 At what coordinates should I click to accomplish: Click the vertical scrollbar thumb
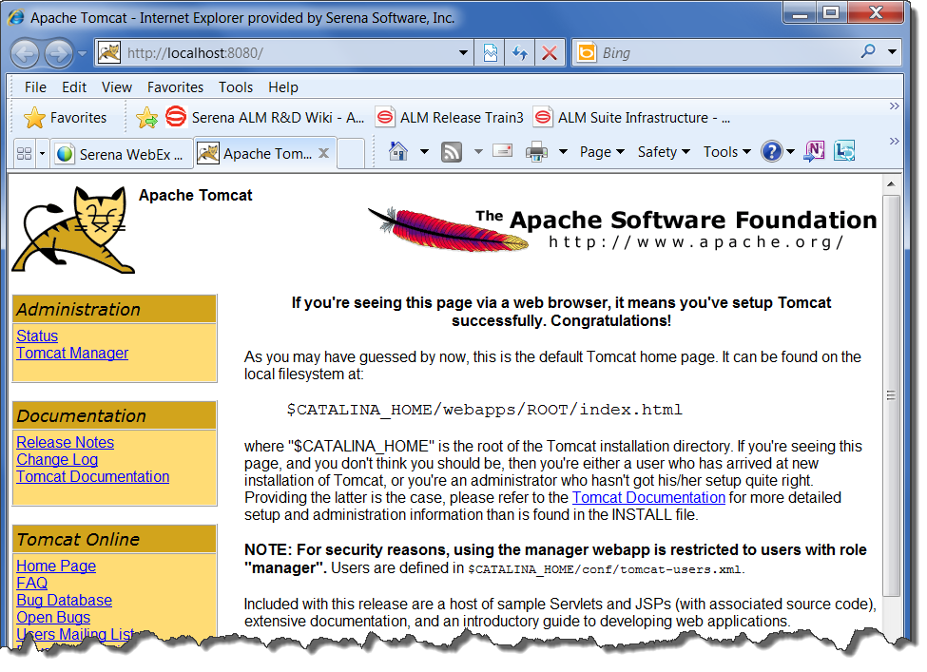click(892, 394)
